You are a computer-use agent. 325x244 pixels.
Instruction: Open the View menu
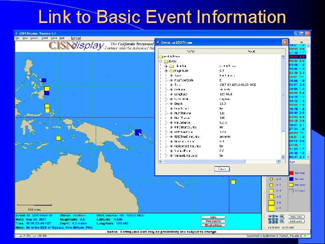click(25, 38)
